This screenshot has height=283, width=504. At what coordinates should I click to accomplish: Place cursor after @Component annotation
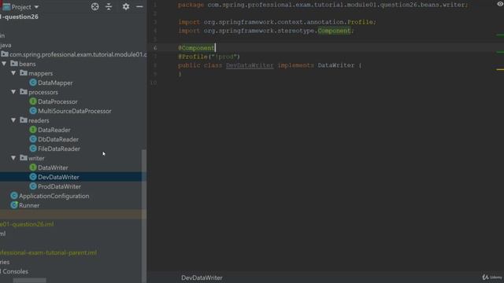[215, 48]
